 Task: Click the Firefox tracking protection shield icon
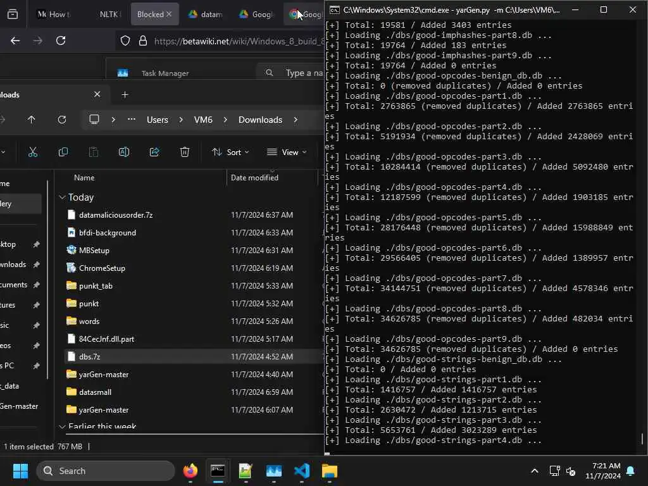pyautogui.click(x=125, y=41)
